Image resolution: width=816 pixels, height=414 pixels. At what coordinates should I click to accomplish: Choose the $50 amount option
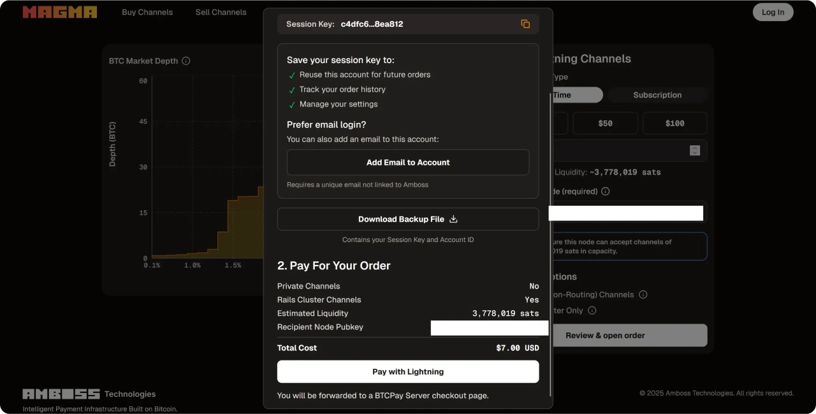click(605, 123)
